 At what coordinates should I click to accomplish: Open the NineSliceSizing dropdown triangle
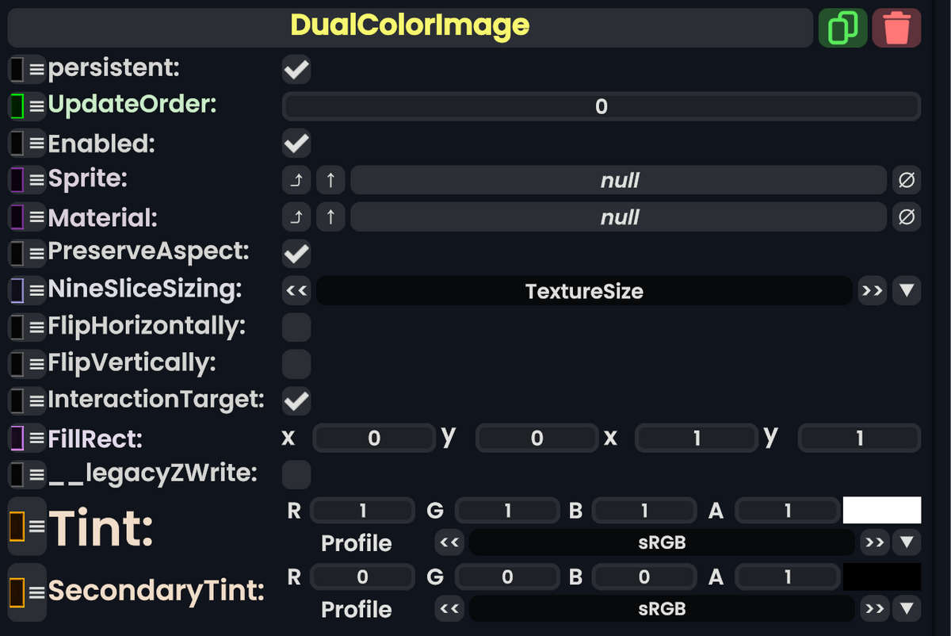[907, 290]
